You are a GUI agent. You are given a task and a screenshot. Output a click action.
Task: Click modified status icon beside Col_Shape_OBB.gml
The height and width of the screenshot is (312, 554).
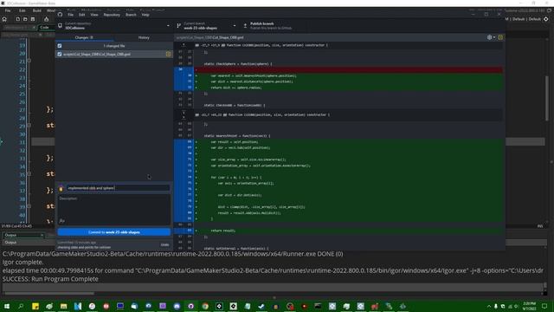[168, 54]
